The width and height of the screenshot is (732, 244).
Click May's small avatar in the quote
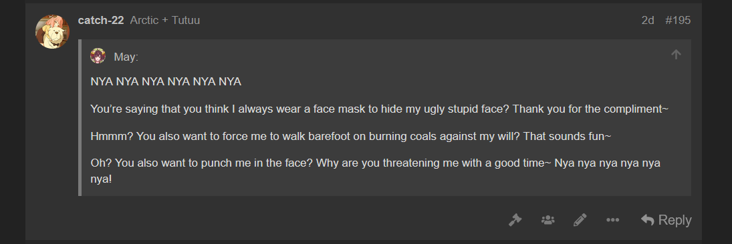pyautogui.click(x=98, y=56)
